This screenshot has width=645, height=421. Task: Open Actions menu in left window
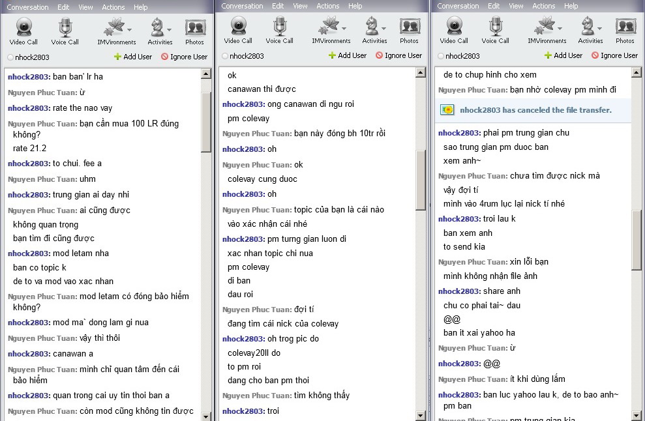point(113,7)
